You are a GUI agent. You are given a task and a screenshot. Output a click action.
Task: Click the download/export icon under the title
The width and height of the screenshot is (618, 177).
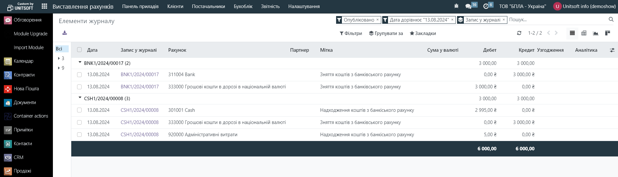click(x=65, y=33)
